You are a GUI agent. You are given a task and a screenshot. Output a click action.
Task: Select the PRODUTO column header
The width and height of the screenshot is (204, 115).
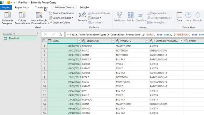(132, 41)
